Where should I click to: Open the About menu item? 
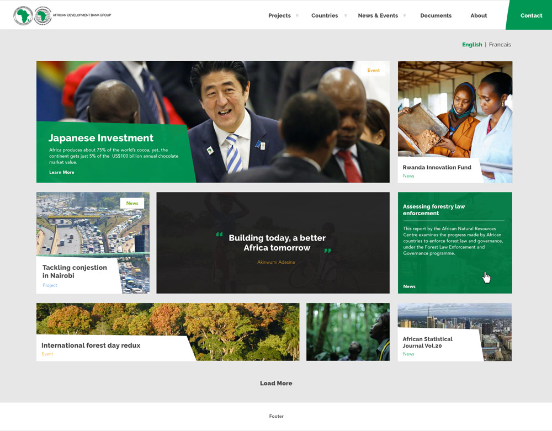(x=478, y=15)
